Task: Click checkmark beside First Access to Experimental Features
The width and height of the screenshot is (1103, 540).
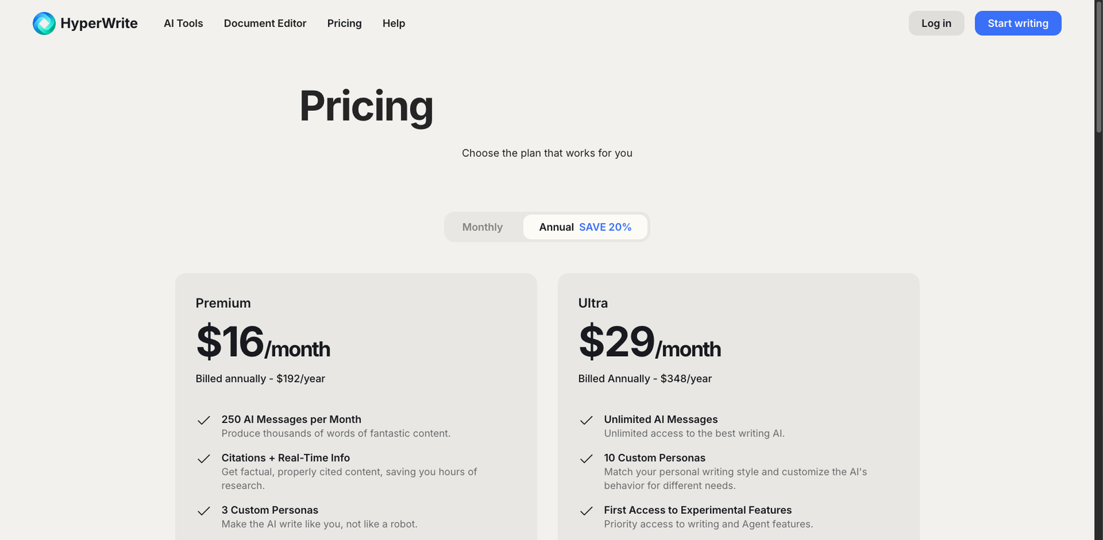Action: click(x=586, y=511)
